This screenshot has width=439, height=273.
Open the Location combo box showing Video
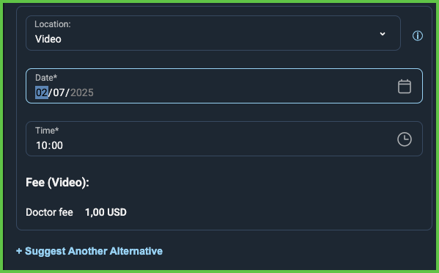tap(213, 33)
